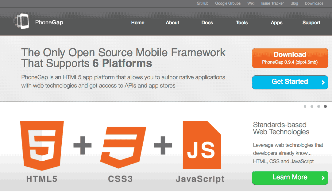Viewport: 332px width, 192px height.
Task: Select the second carousel slide dot
Action: tap(312, 107)
